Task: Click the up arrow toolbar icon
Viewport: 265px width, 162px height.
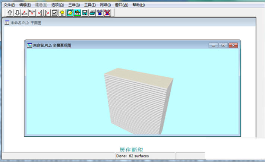Action: pos(10,13)
